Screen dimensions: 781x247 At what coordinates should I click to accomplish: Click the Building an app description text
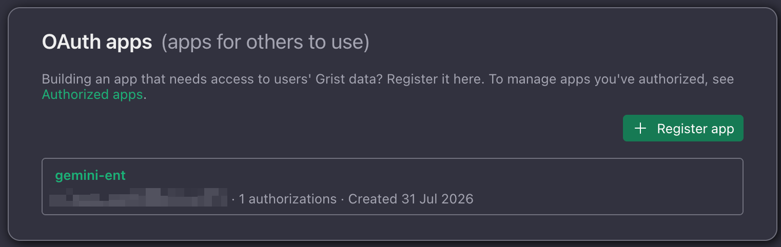tap(212, 79)
